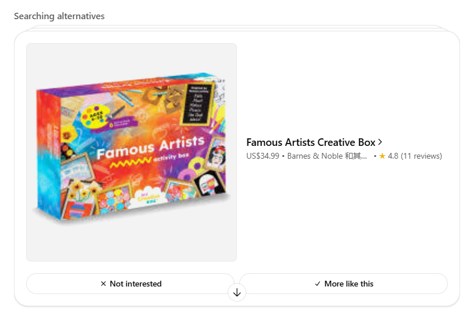Image resolution: width=474 pixels, height=315 pixels.
Task: Click the X icon on Not interested
Action: coord(103,284)
